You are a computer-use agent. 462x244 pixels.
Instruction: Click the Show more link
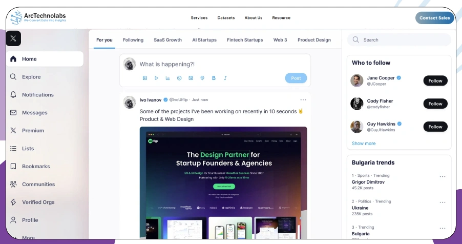(364, 144)
